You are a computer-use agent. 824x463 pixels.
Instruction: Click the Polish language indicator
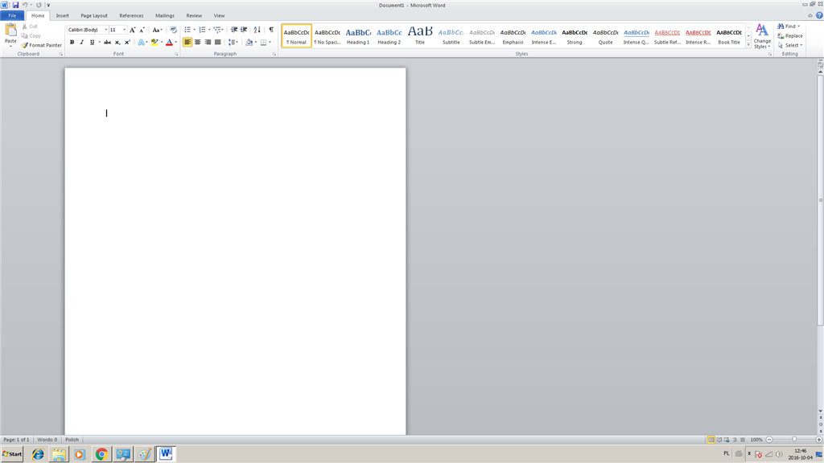coord(72,440)
